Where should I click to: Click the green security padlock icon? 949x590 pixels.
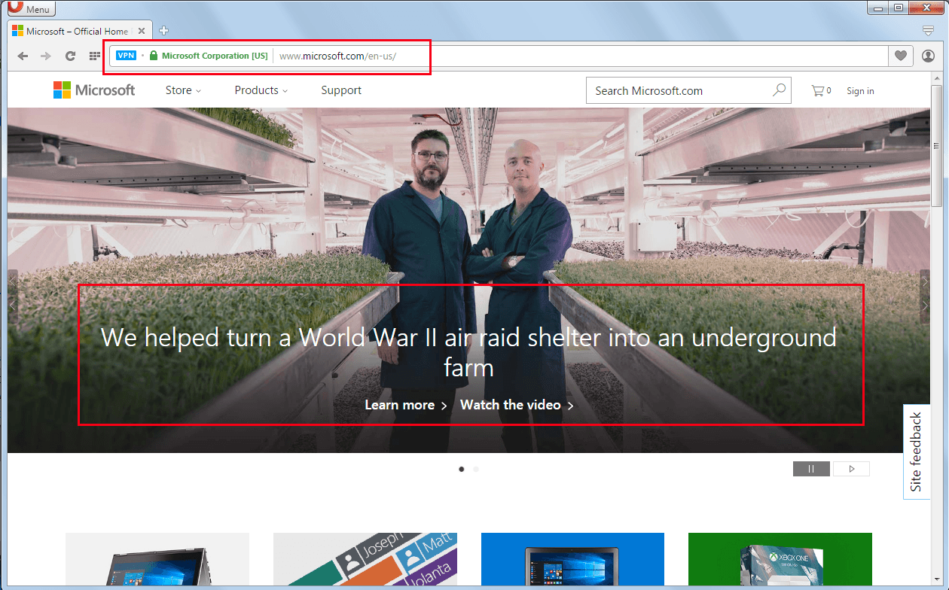154,56
